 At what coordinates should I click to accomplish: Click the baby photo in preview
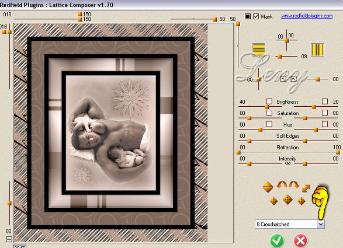111,133
